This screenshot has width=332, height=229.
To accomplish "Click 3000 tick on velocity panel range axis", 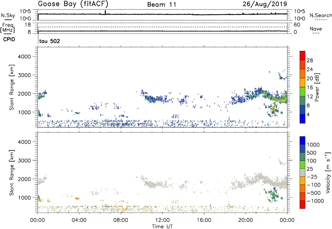I will [x=24, y=160].
